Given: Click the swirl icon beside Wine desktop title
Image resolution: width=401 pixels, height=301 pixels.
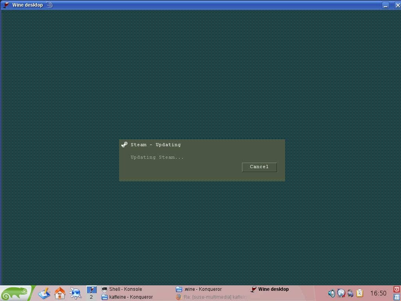Looking at the screenshot, I should (50, 5).
